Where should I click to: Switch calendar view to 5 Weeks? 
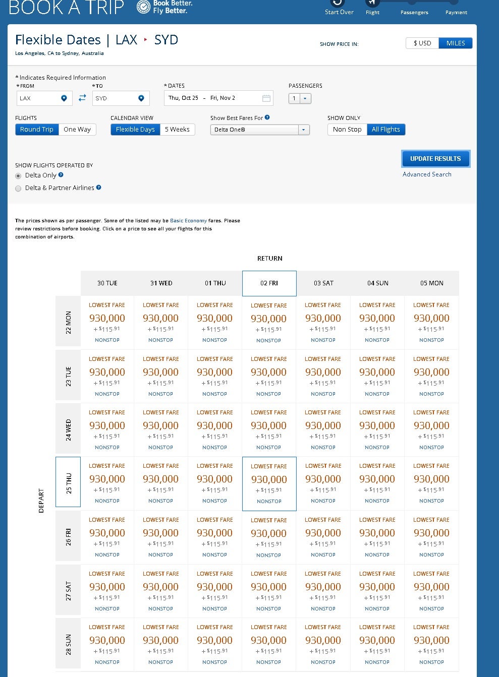pyautogui.click(x=177, y=130)
